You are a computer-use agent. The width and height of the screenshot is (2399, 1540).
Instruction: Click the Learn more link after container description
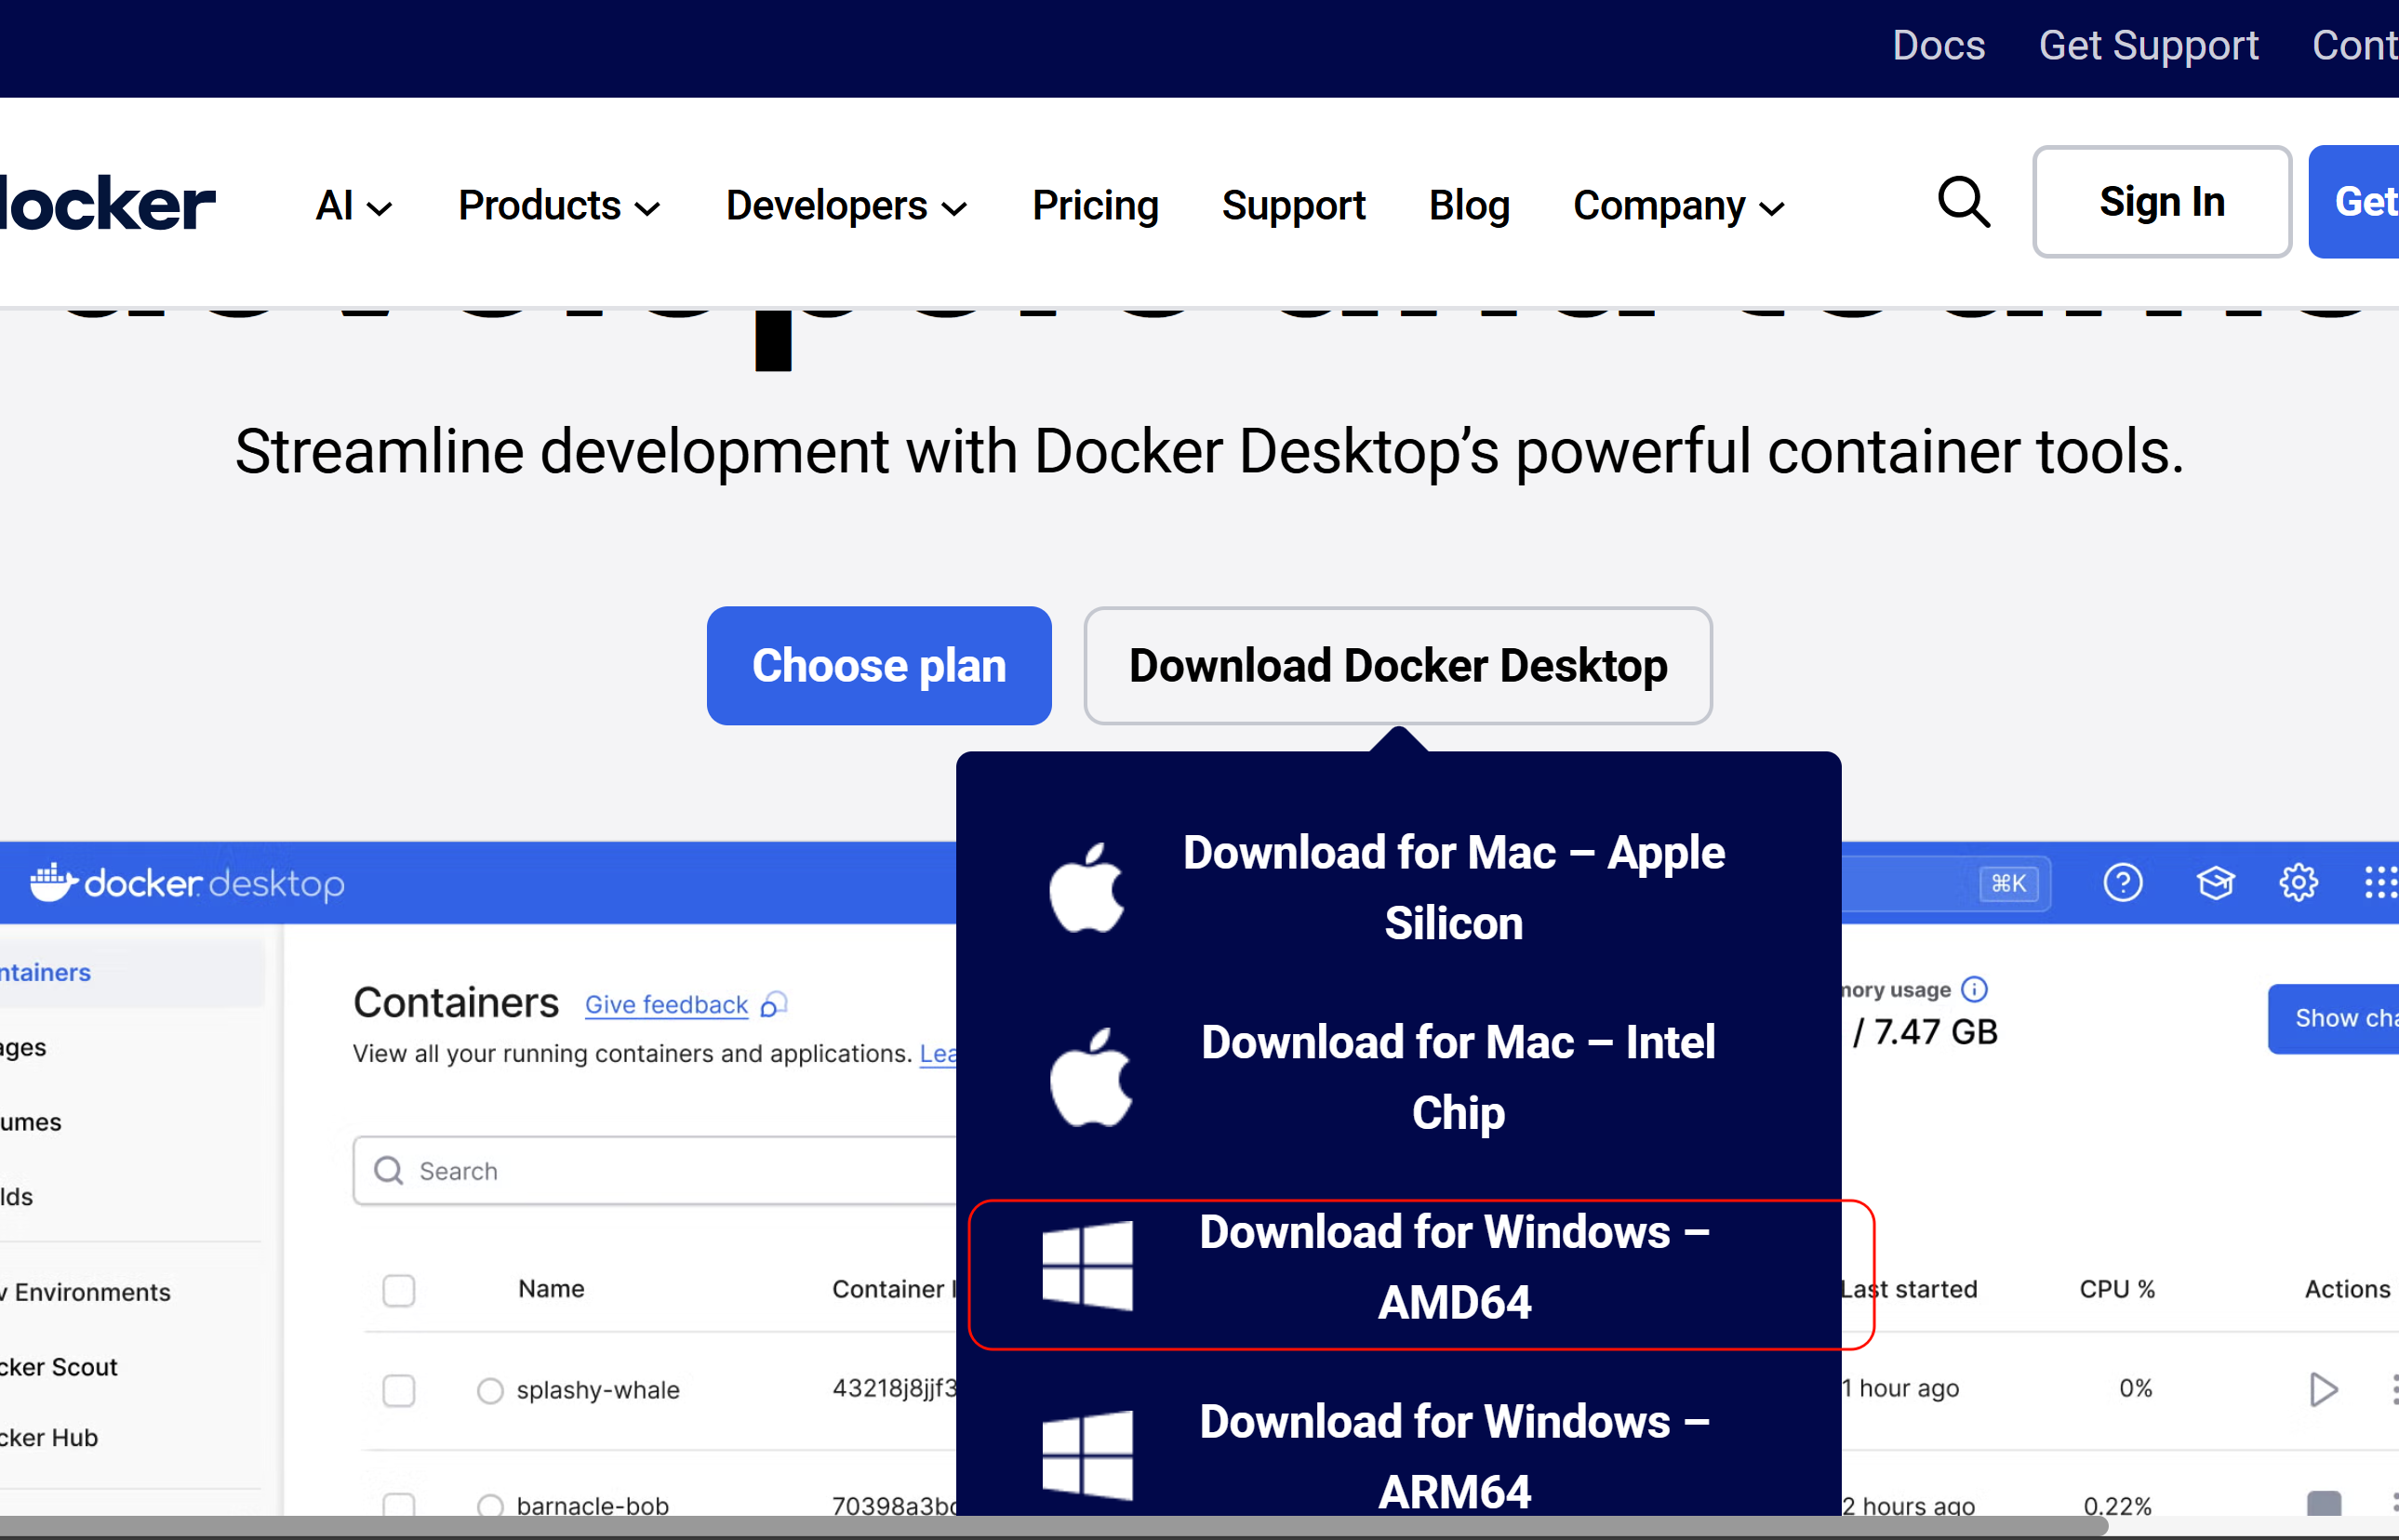(938, 1053)
